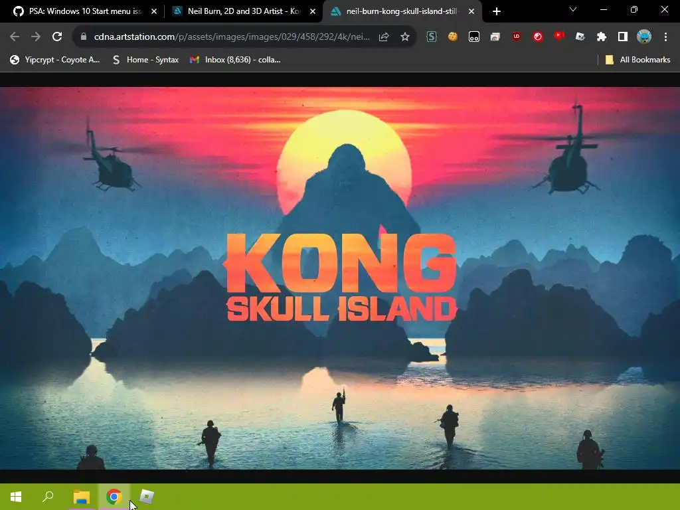Close the neil-burn-kong-skull-island tab
This screenshot has height=510, width=680.
pos(471,11)
